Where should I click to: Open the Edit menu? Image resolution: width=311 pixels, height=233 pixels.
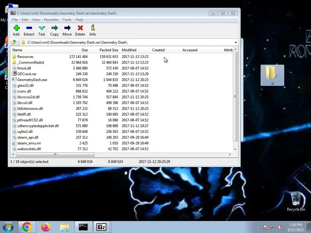(25, 20)
